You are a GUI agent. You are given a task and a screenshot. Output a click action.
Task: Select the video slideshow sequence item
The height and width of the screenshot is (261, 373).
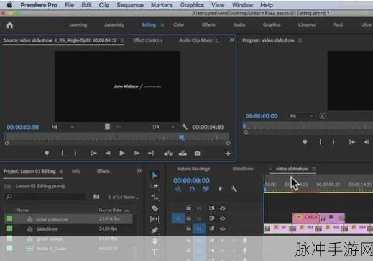coord(52,219)
